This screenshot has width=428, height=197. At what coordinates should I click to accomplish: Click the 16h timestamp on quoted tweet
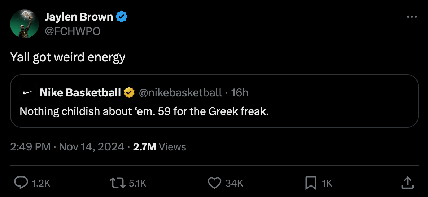pyautogui.click(x=240, y=93)
